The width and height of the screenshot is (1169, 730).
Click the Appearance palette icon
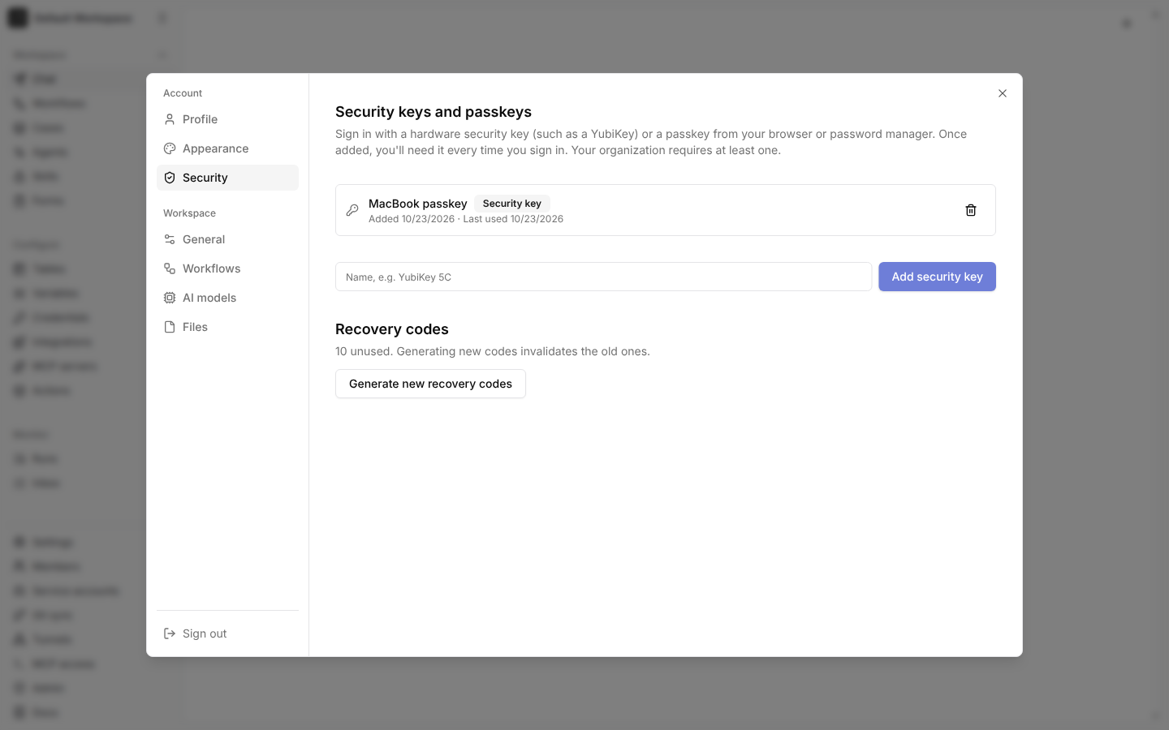click(x=170, y=148)
